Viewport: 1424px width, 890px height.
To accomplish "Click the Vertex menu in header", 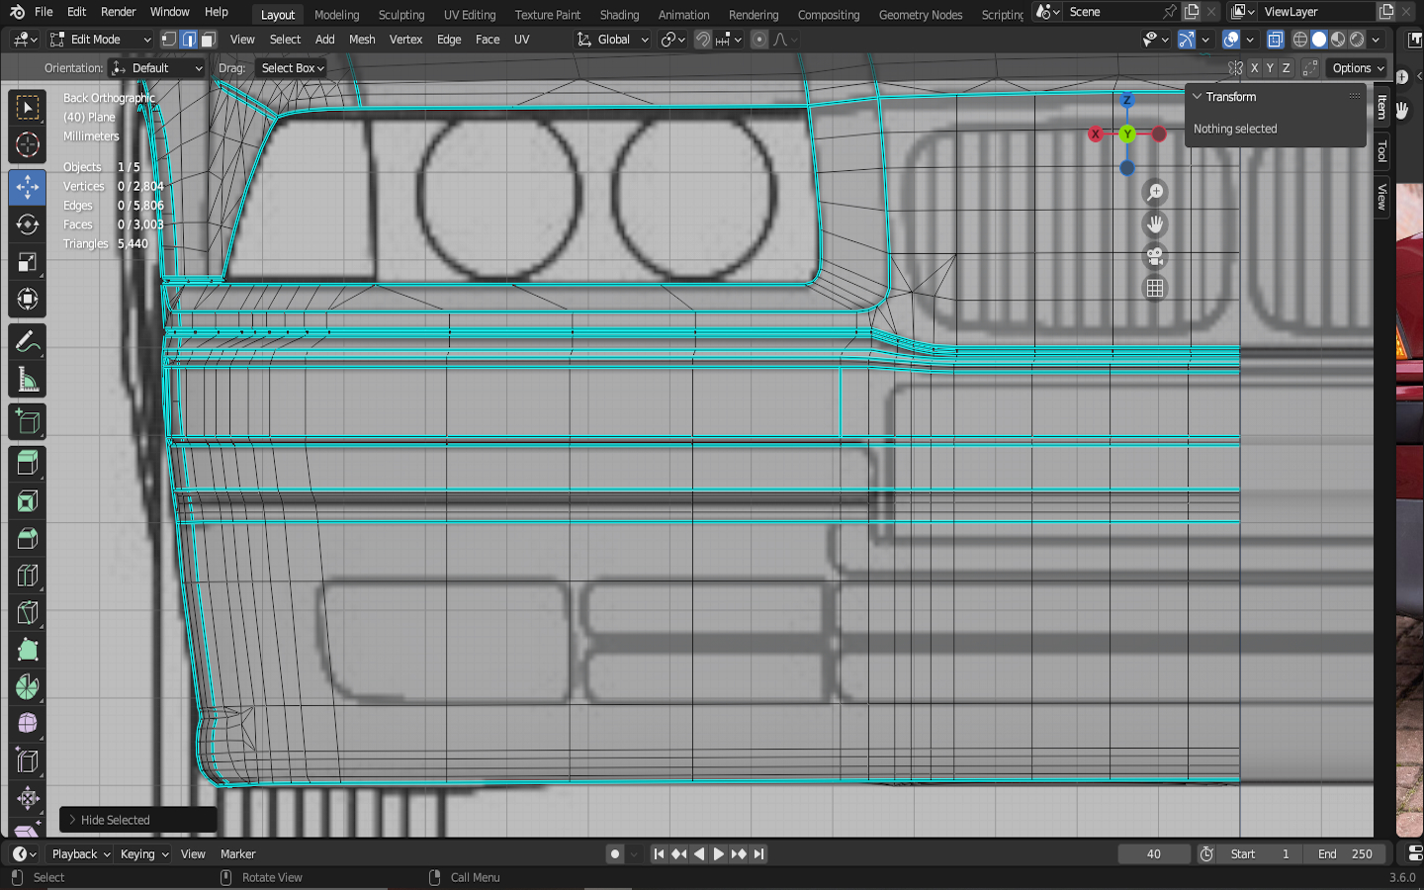I will pos(405,40).
